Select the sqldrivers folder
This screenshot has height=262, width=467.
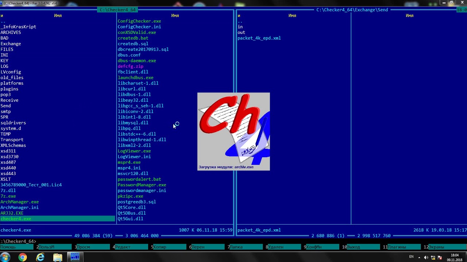13,123
